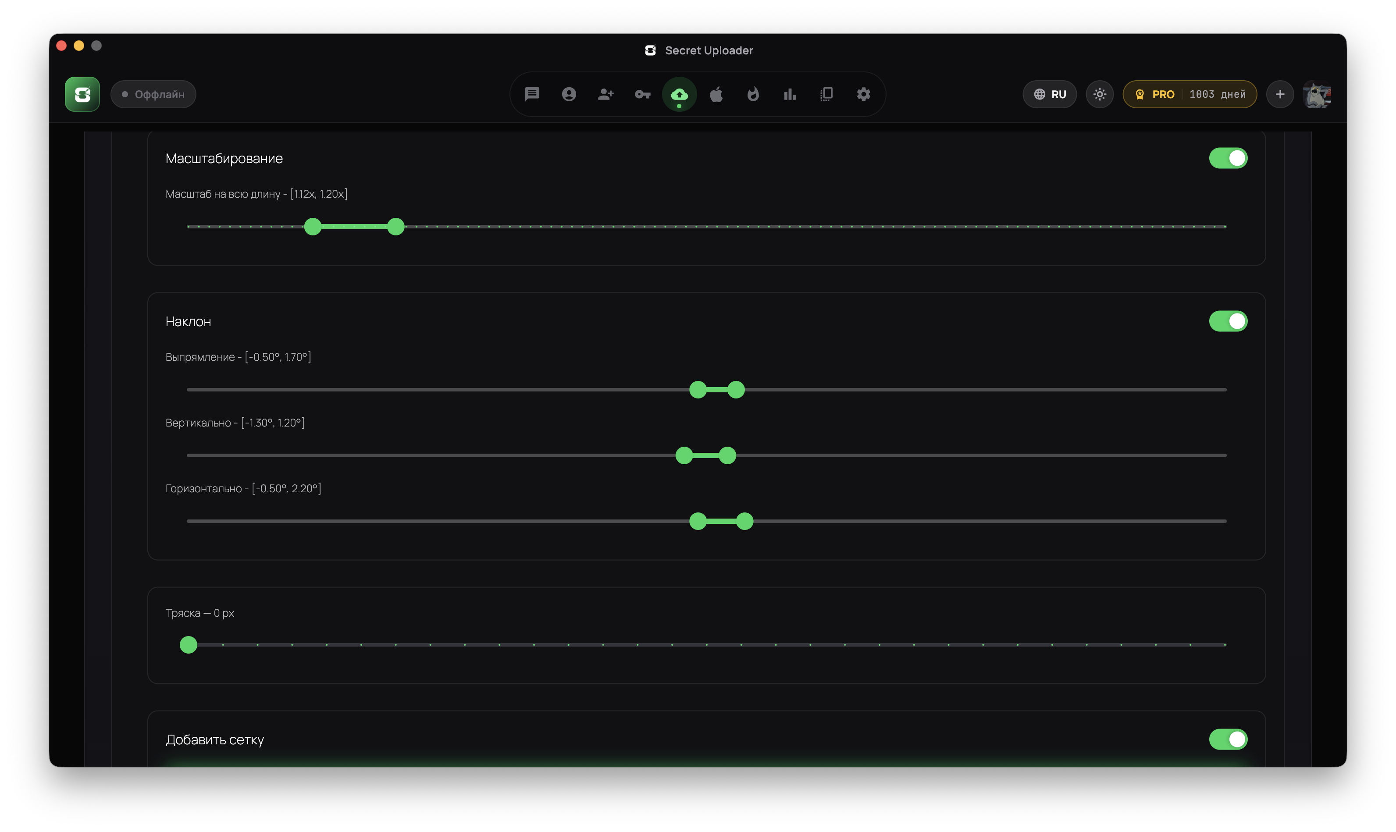Viewport: 1396px width, 832px height.
Task: Click the green Secret Uploader logo
Action: (x=82, y=94)
